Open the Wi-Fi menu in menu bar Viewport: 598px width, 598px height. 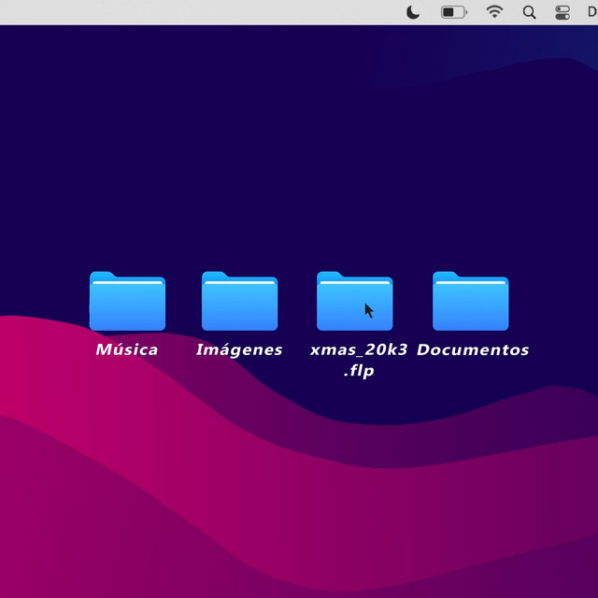tap(494, 12)
